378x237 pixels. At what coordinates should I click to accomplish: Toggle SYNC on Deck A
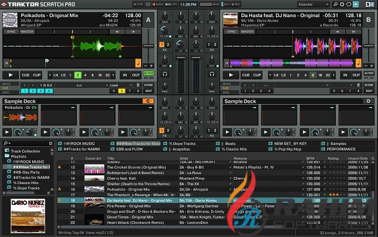11,32
